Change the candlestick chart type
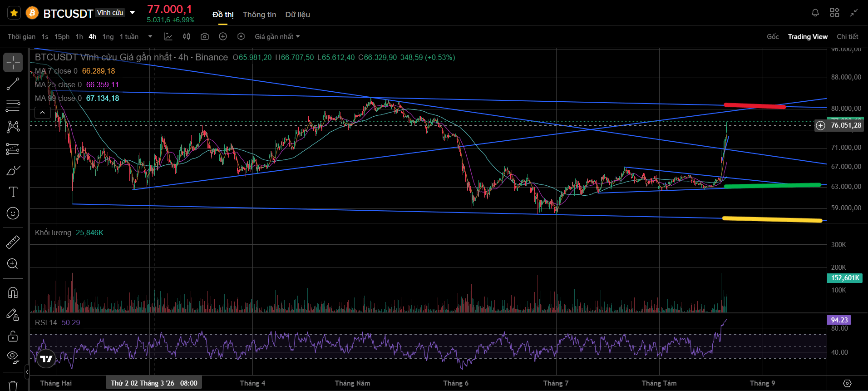868x391 pixels. pyautogui.click(x=187, y=36)
